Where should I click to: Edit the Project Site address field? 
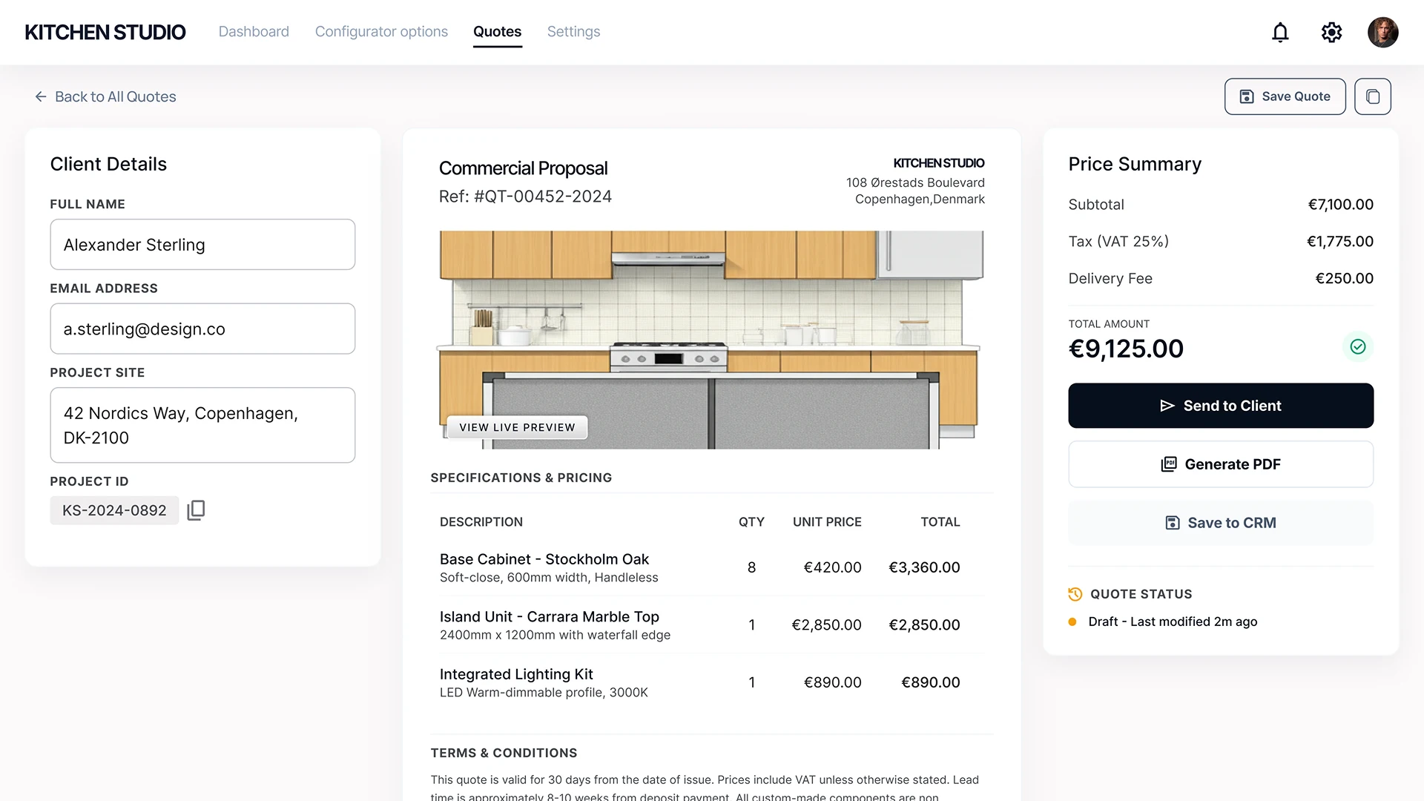click(x=202, y=425)
